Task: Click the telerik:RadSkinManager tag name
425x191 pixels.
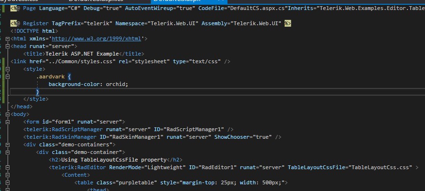Action: [x=61, y=137]
